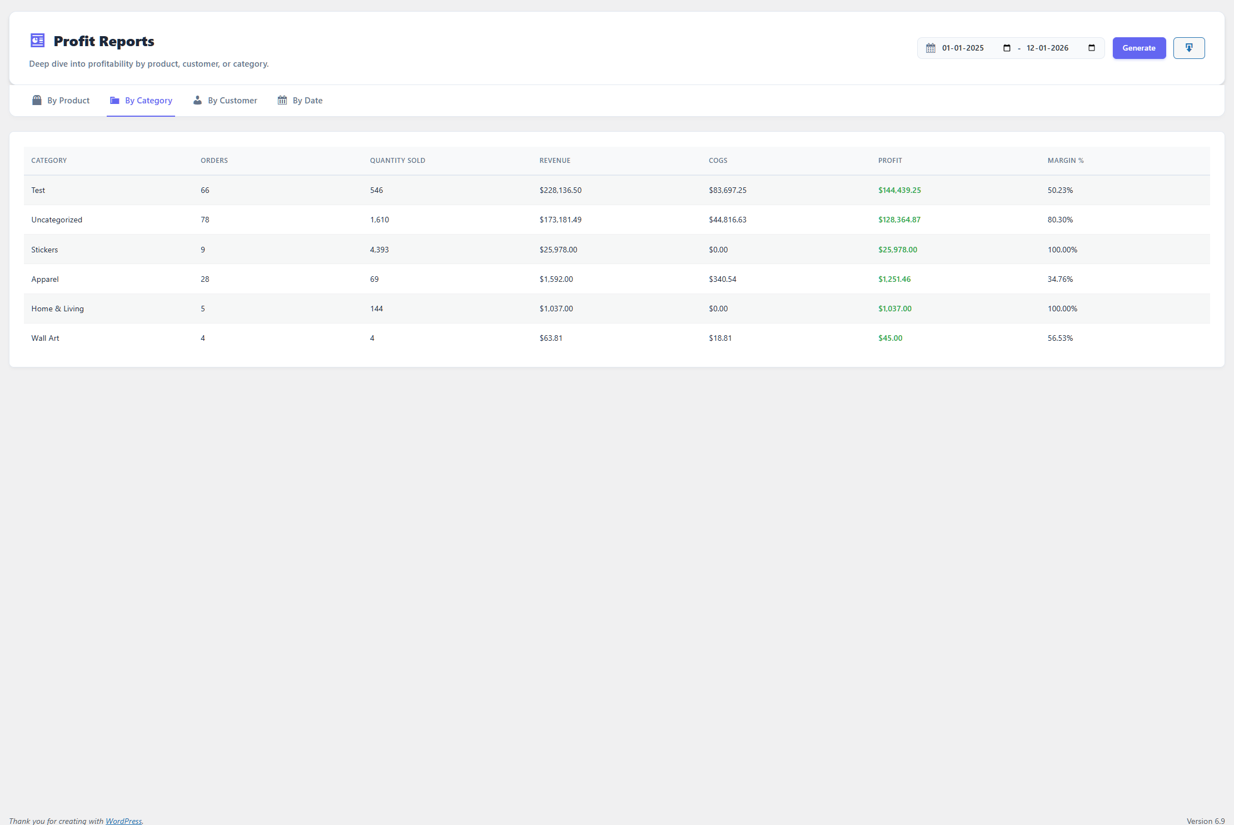
Task: Switch to the By Product tab
Action: point(68,101)
